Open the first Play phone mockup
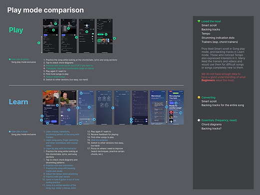The width and height of the screenshot is (260, 195). [x=51, y=36]
